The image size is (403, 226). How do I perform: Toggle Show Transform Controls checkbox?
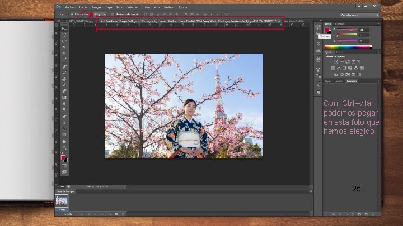pos(113,15)
